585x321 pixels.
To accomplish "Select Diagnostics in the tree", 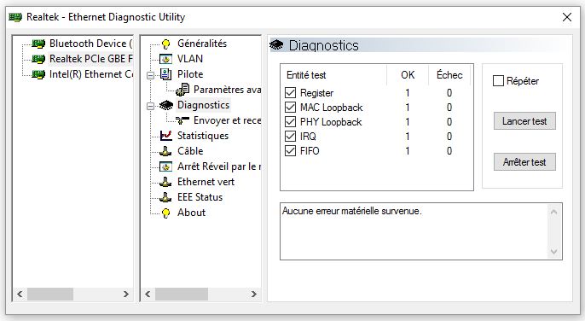I will 203,105.
